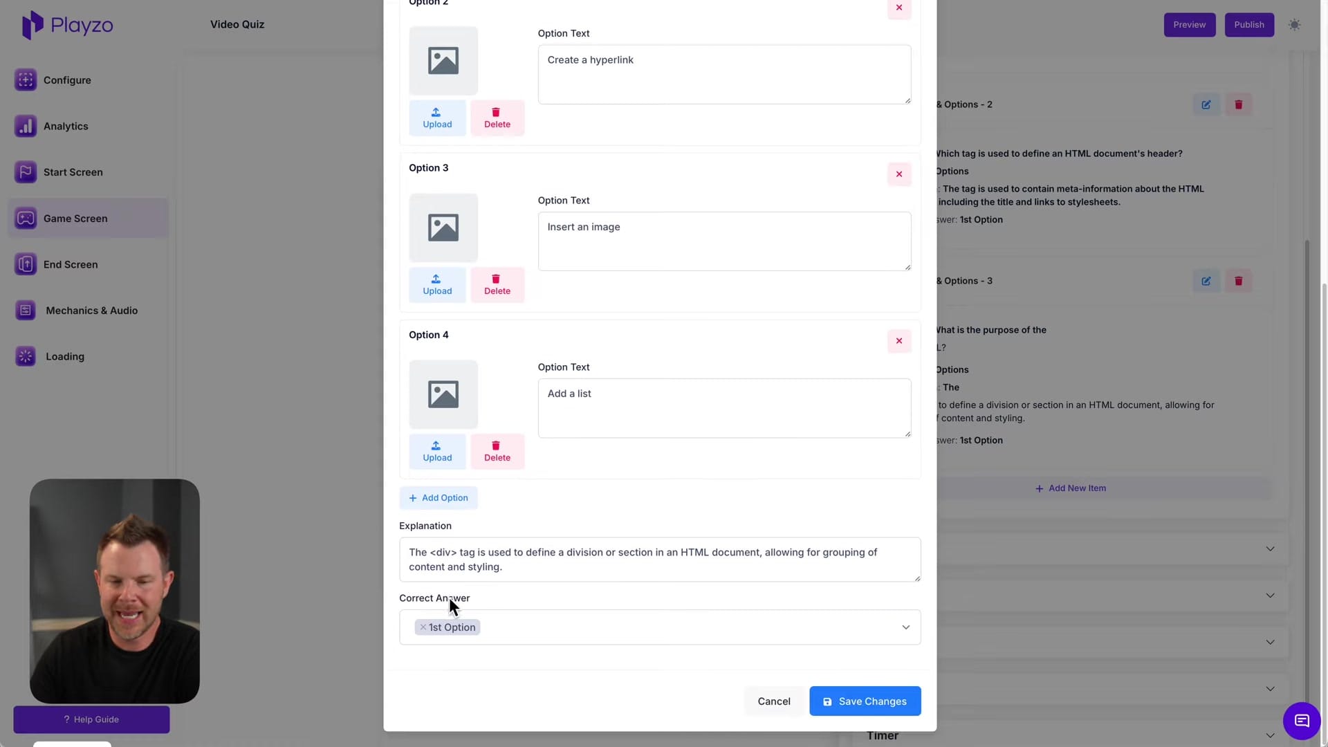Click the Game Screen controller icon
This screenshot has height=747, width=1328.
26,219
